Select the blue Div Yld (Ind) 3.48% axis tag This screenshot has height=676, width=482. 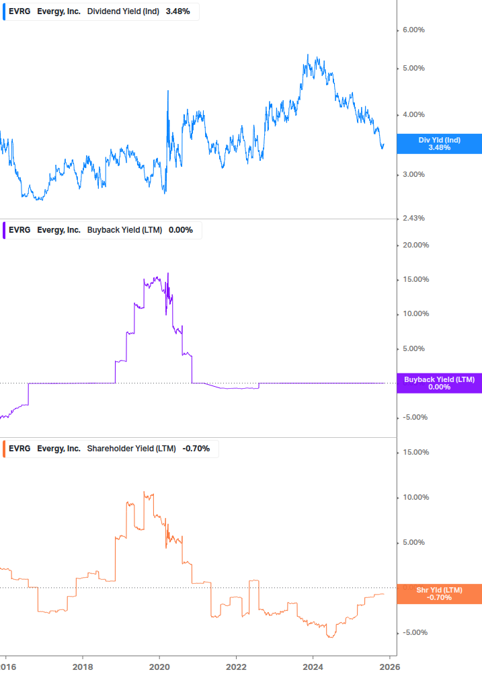440,143
